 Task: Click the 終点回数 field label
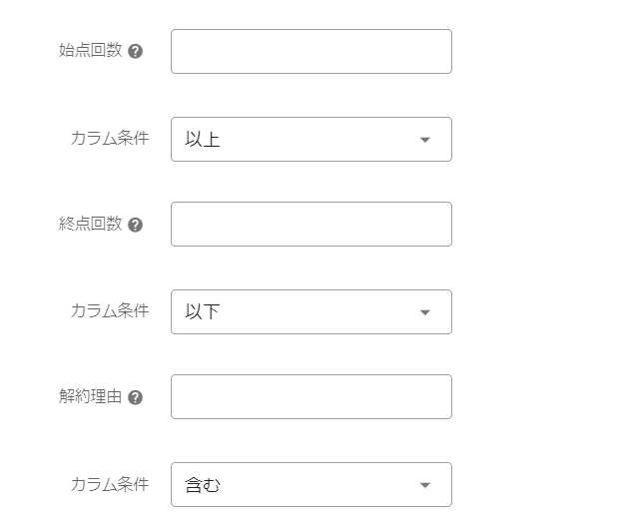point(90,225)
